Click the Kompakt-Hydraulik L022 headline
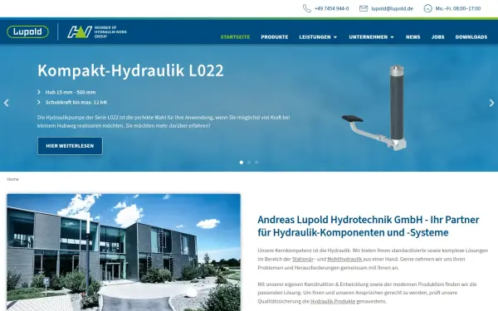 [130, 70]
